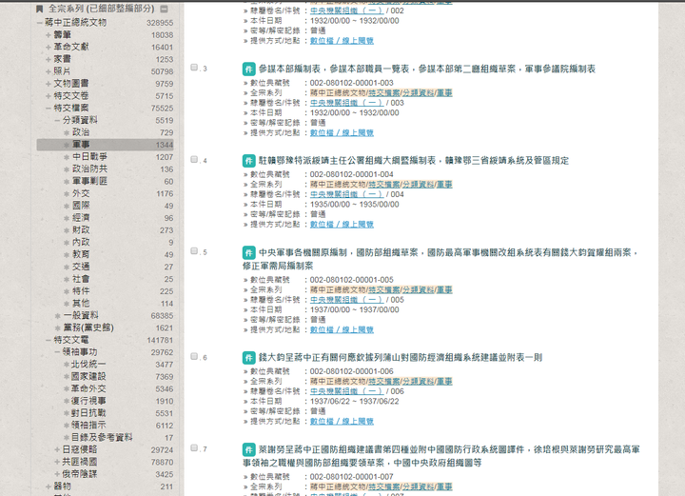
Task: Select 北伐統一 under 領袖事功
Action: 88,365
